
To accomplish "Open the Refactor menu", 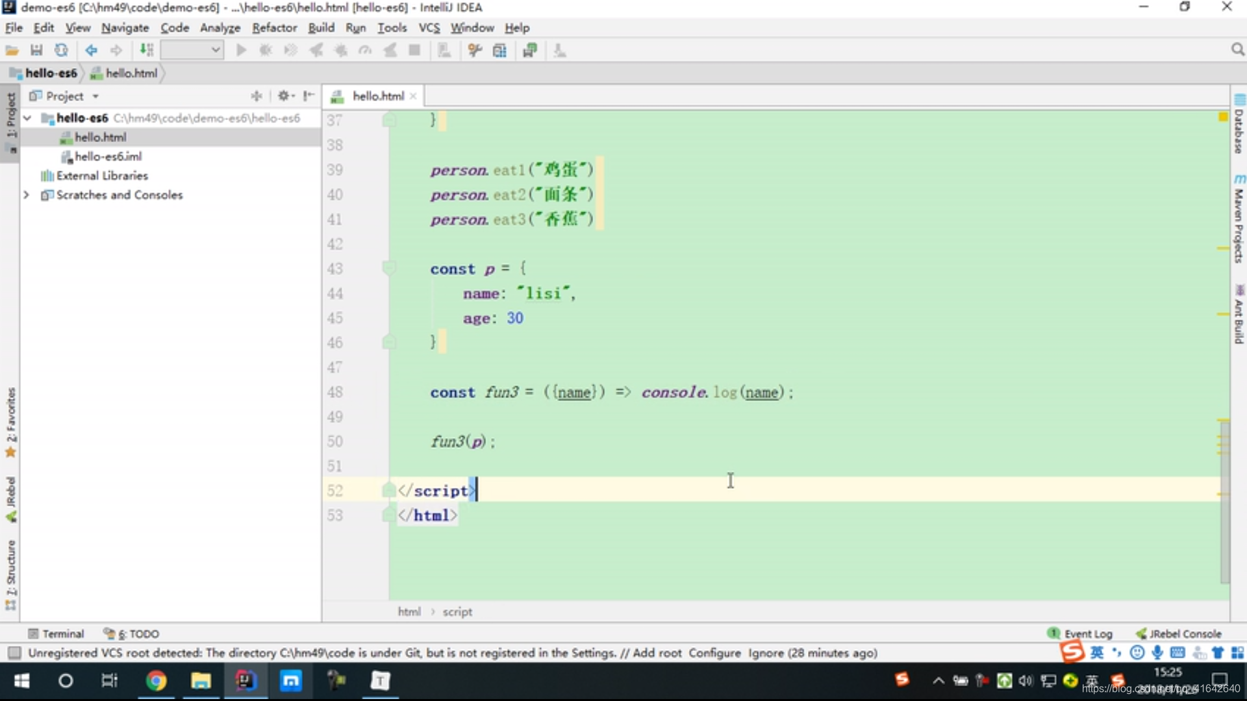I will click(x=275, y=28).
